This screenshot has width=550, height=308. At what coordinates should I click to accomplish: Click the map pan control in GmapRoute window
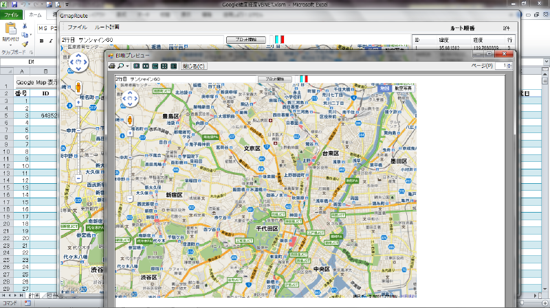click(x=78, y=63)
